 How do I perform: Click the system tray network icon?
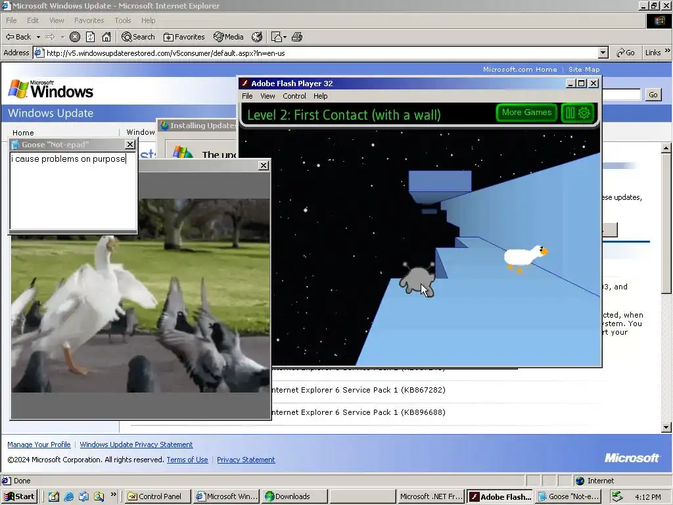click(616, 496)
